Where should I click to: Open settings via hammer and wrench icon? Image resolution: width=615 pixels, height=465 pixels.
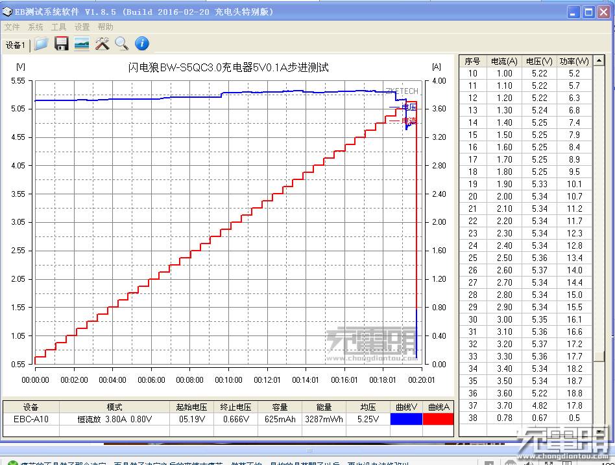click(102, 44)
